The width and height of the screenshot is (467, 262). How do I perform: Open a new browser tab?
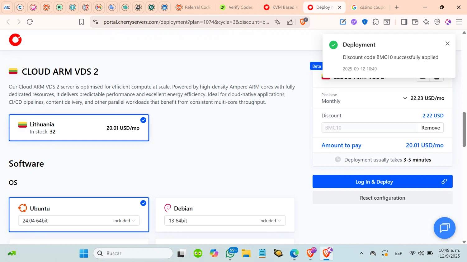(397, 7)
